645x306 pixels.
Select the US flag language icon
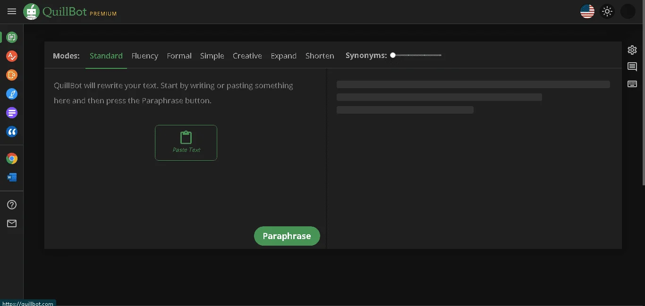point(587,11)
